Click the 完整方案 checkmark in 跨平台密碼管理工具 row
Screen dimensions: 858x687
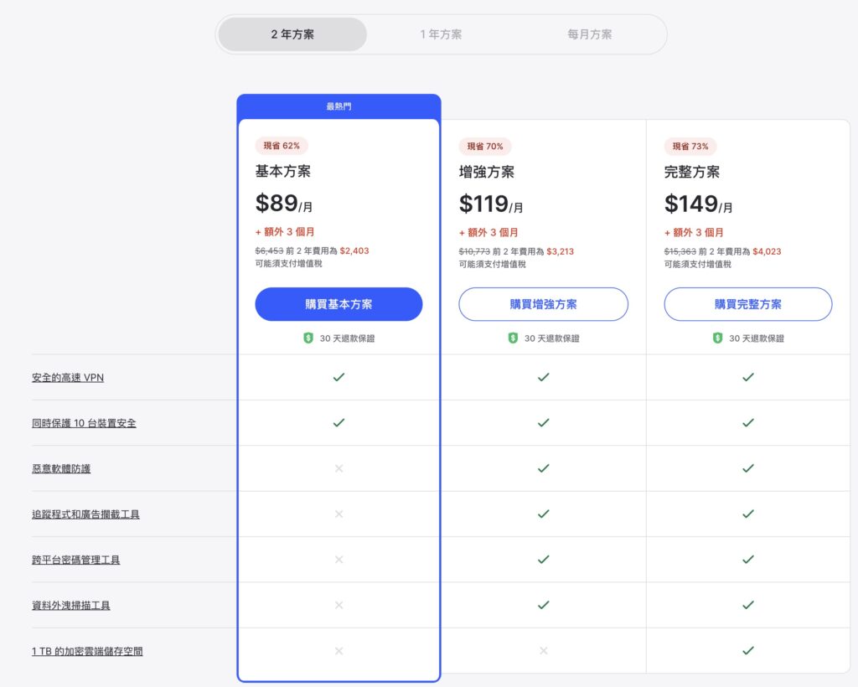(748, 559)
